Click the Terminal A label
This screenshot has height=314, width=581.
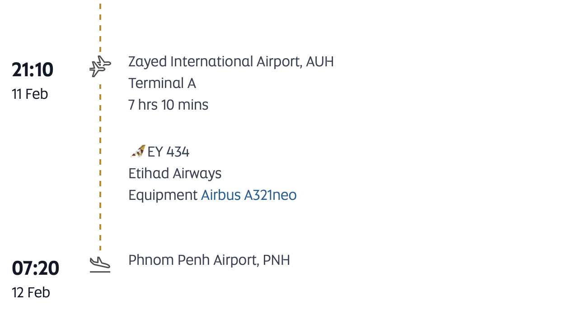[x=162, y=83]
